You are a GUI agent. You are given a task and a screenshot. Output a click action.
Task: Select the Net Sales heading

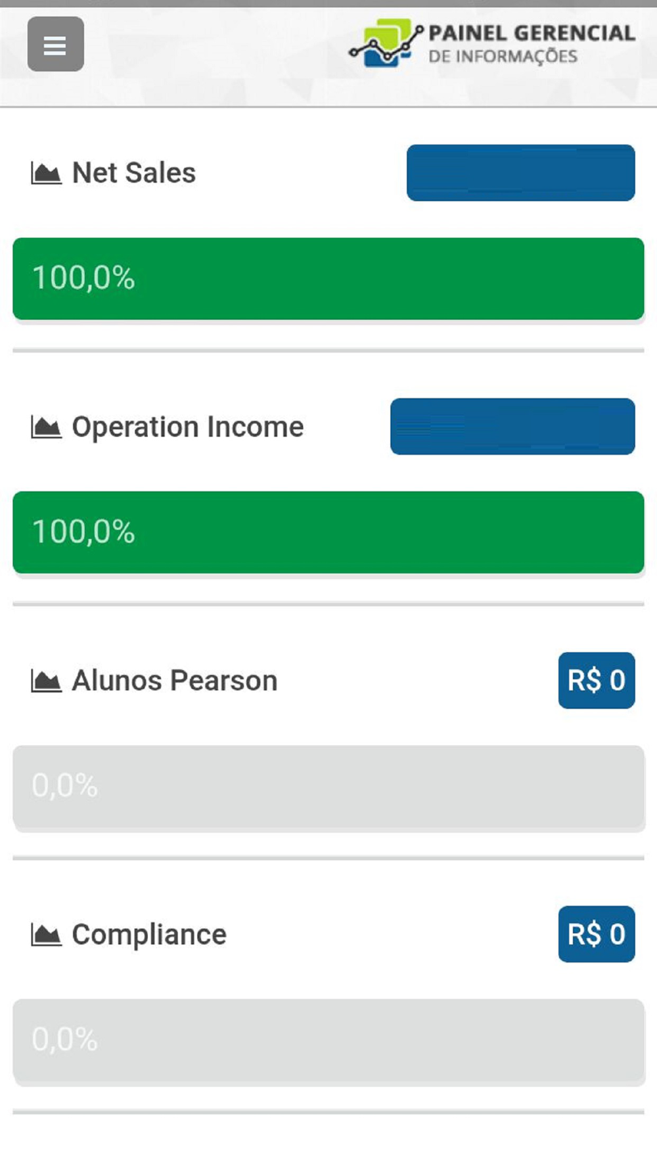pyautogui.click(x=134, y=173)
